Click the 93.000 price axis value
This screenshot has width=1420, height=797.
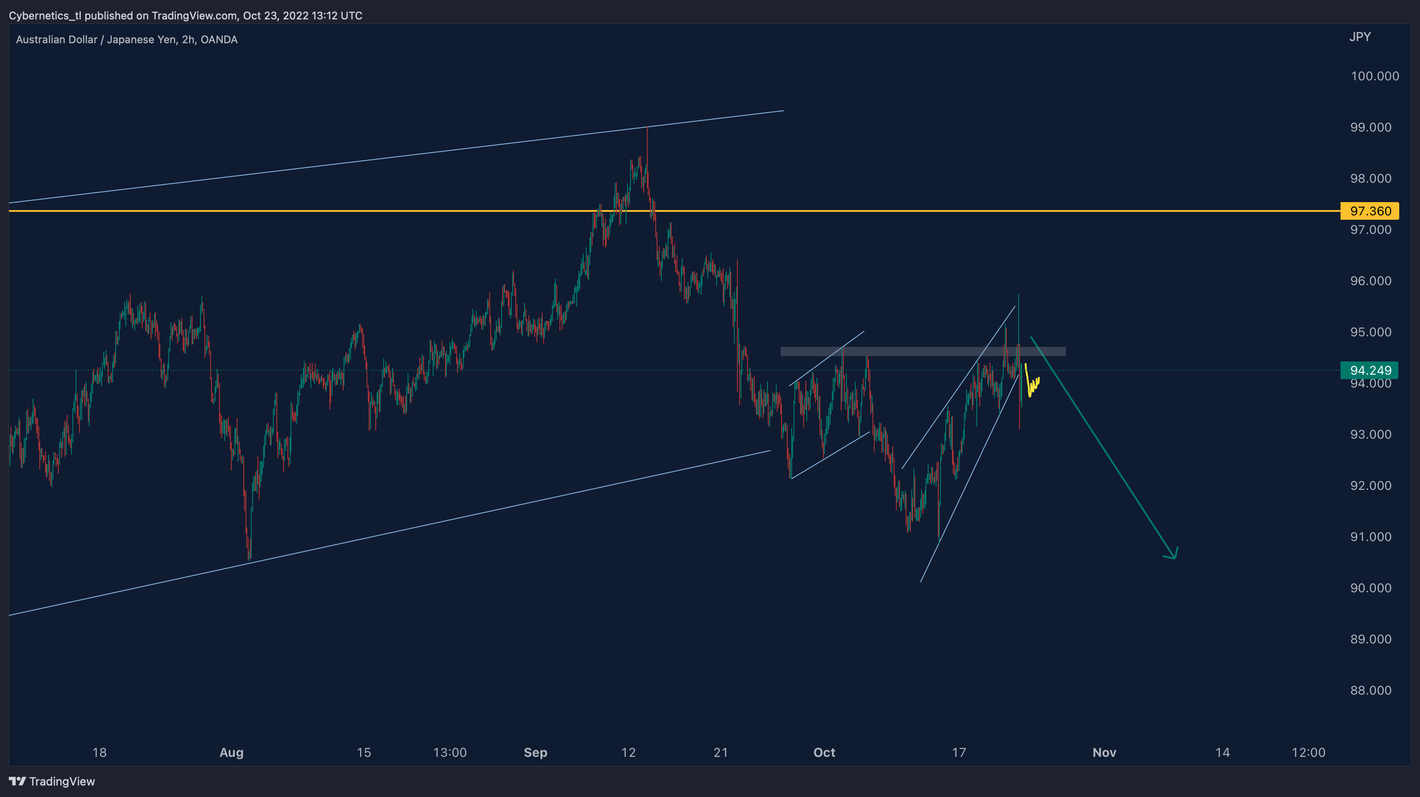pyautogui.click(x=1371, y=435)
